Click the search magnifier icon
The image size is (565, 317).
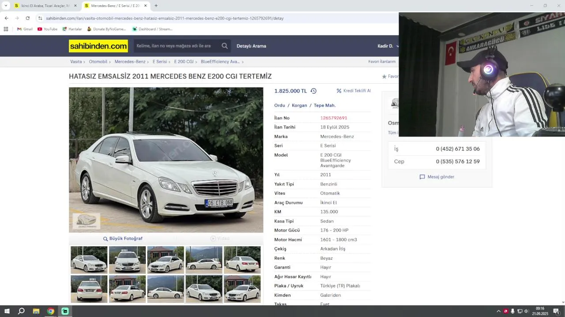[x=225, y=46]
